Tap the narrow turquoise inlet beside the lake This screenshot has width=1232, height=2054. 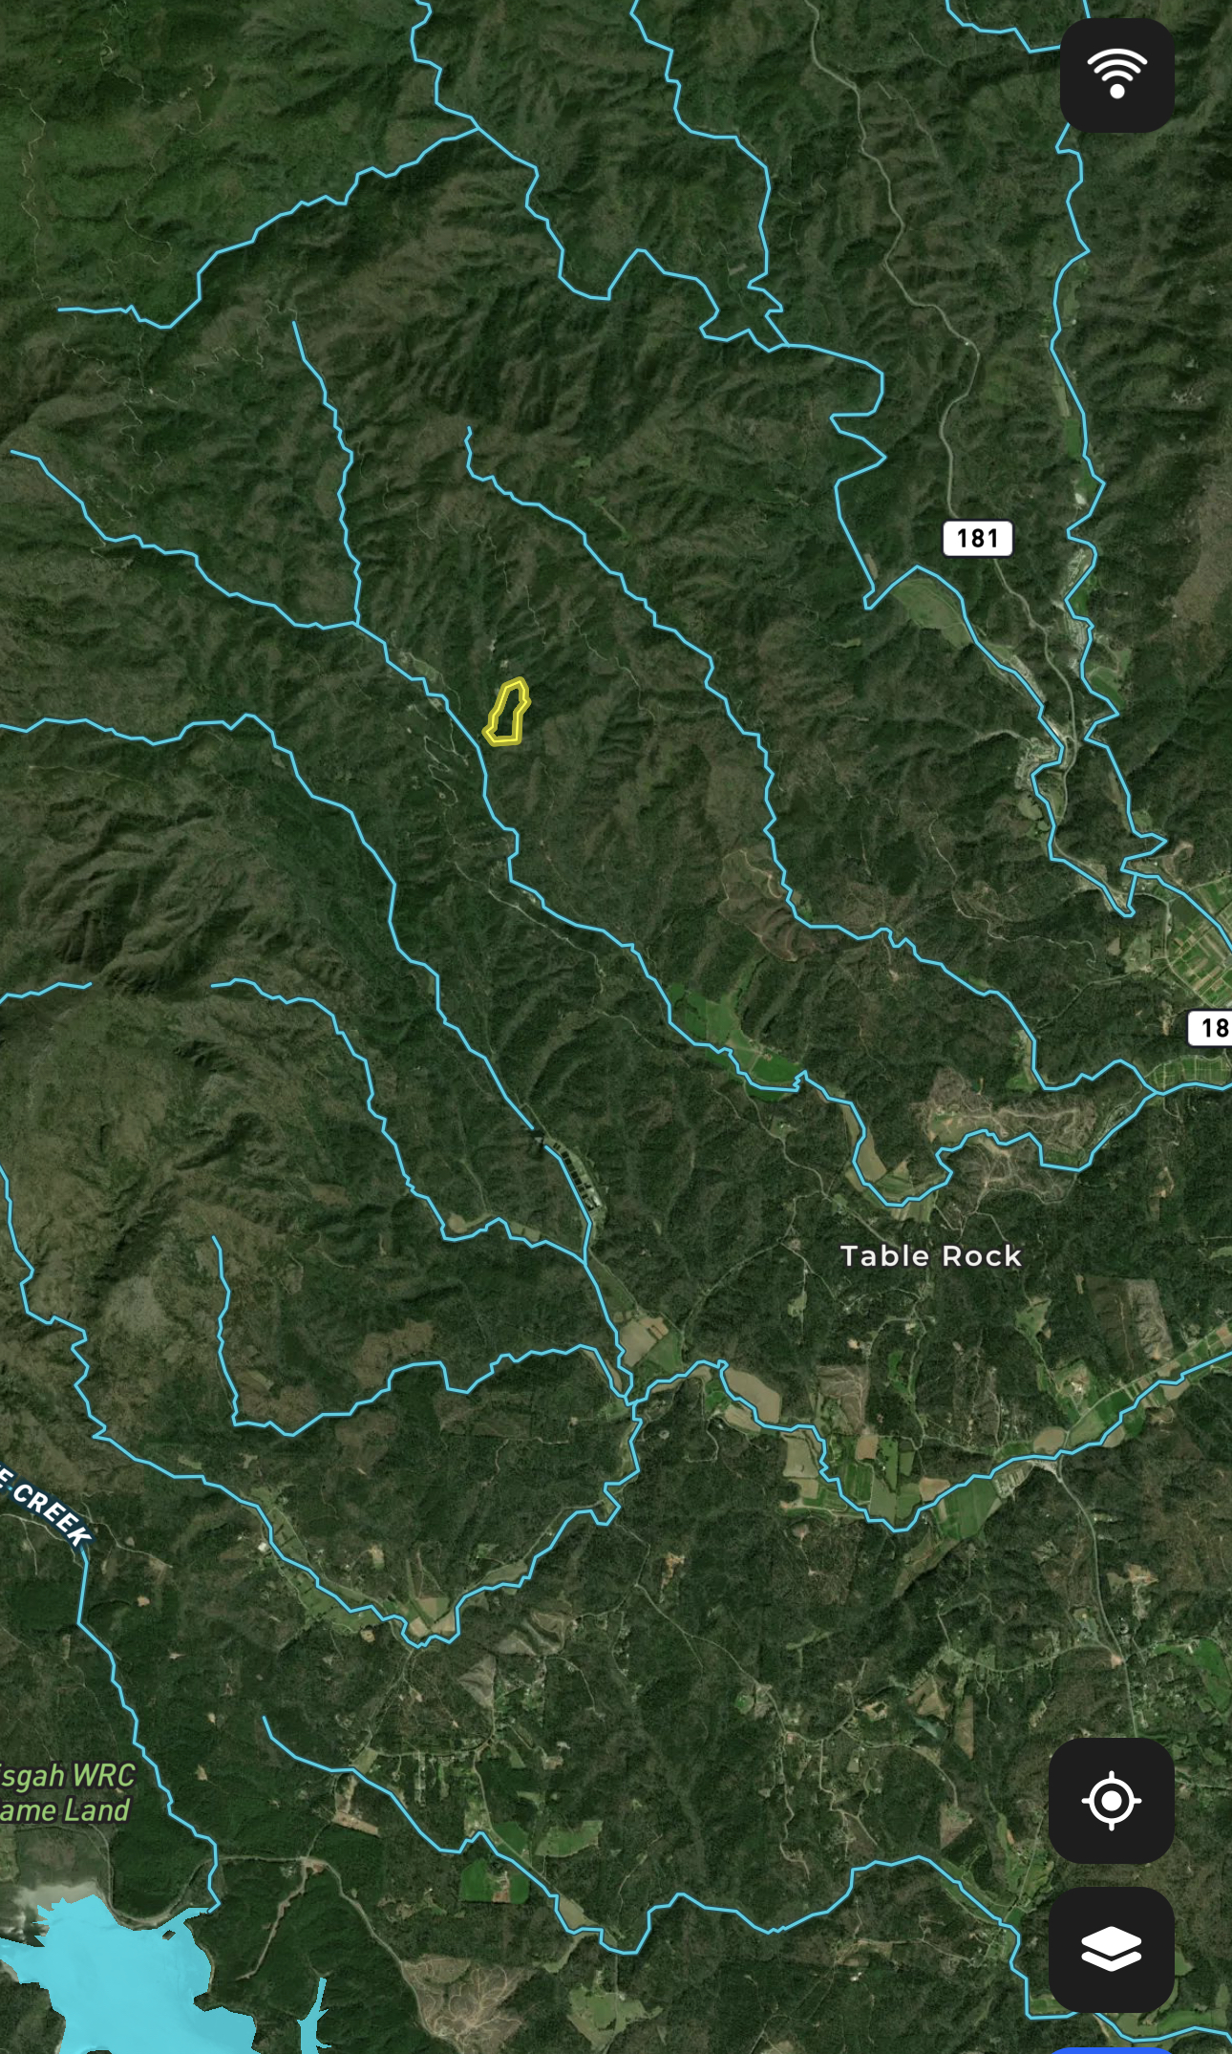pos(310,2016)
